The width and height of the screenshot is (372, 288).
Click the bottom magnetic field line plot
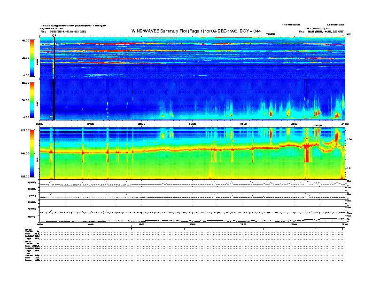pos(193,217)
